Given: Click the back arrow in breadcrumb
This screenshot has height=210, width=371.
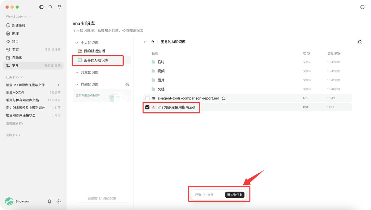Looking at the screenshot, I should 145,42.
